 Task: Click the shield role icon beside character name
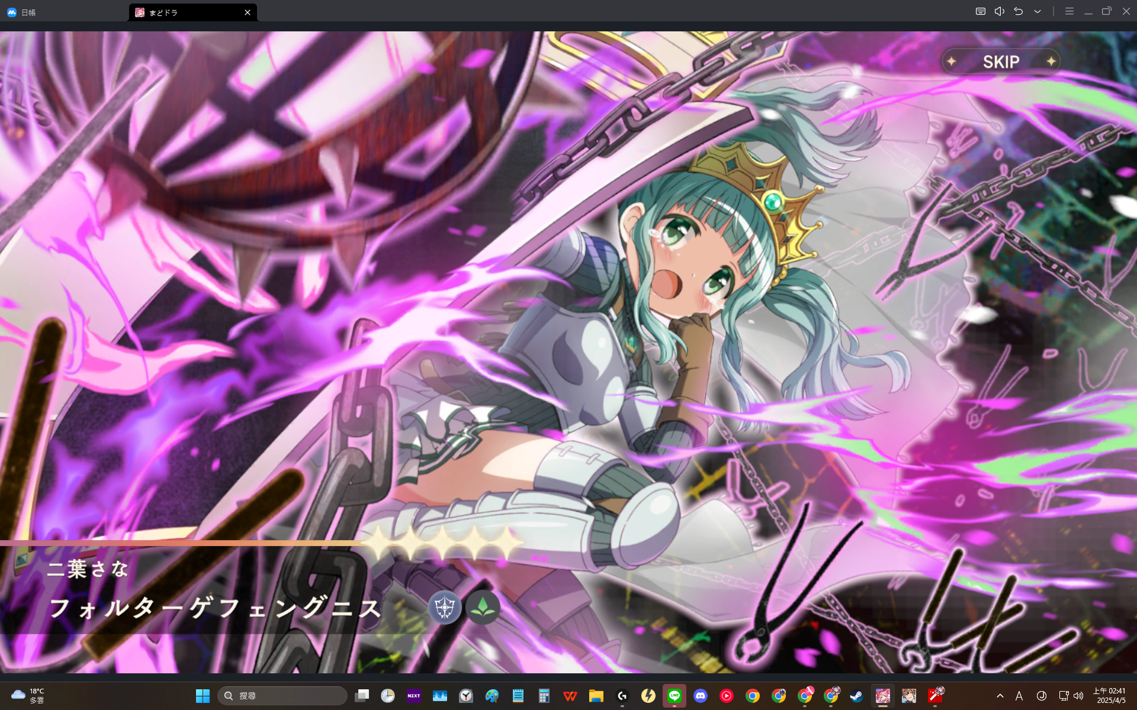[445, 607]
